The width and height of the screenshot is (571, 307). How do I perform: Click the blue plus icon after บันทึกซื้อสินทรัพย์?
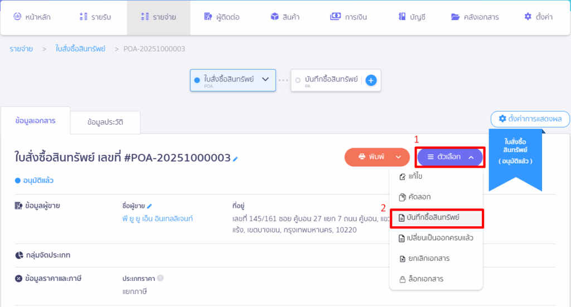(x=371, y=80)
